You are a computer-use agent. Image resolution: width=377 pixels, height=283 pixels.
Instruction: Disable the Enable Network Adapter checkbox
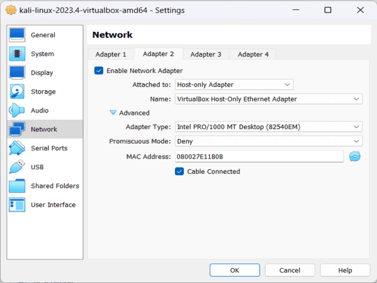tap(98, 71)
